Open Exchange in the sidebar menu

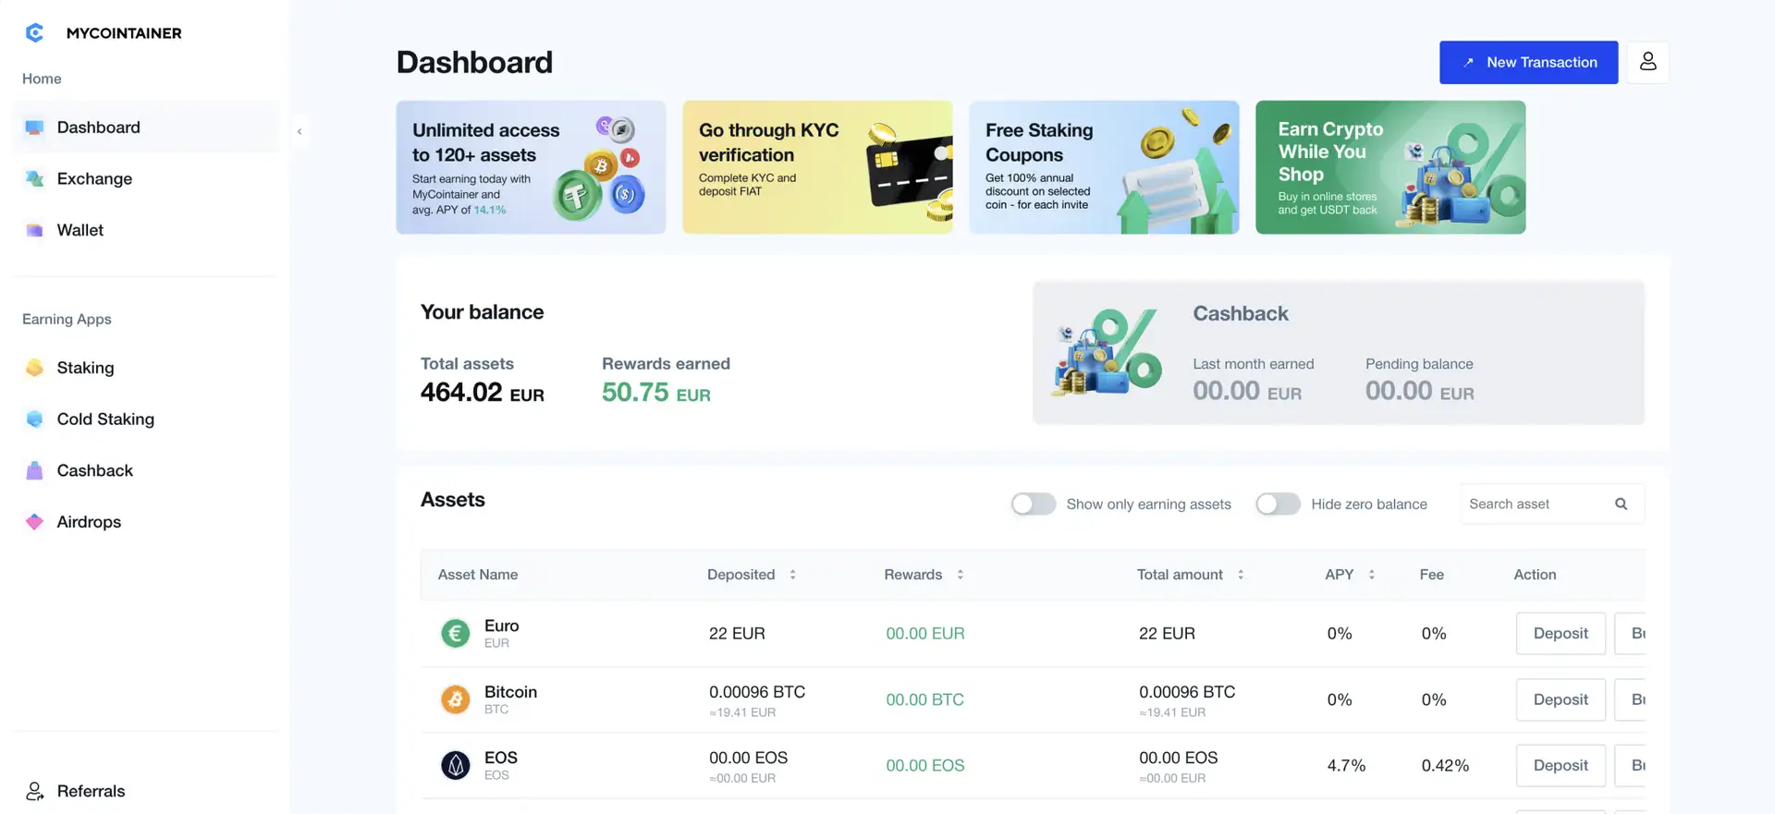point(94,179)
